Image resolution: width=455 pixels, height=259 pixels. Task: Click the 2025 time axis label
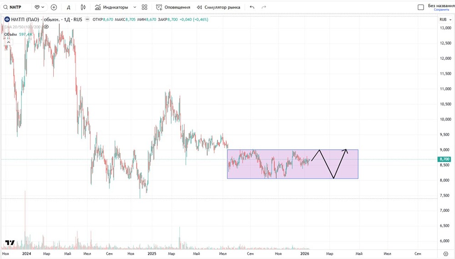(x=152, y=254)
